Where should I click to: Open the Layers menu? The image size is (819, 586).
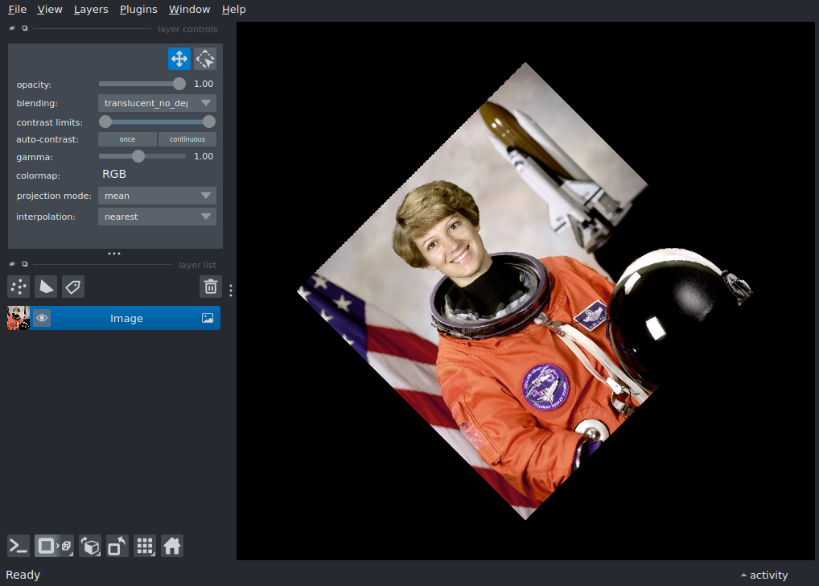coord(90,9)
